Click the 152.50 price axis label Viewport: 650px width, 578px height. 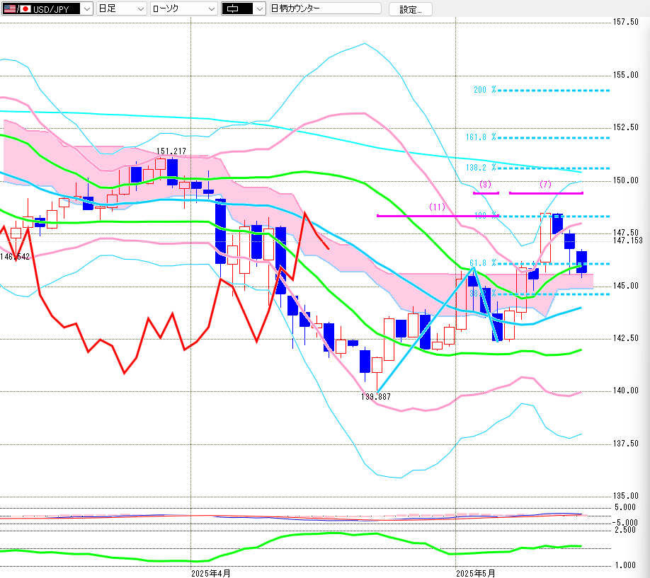(625, 127)
